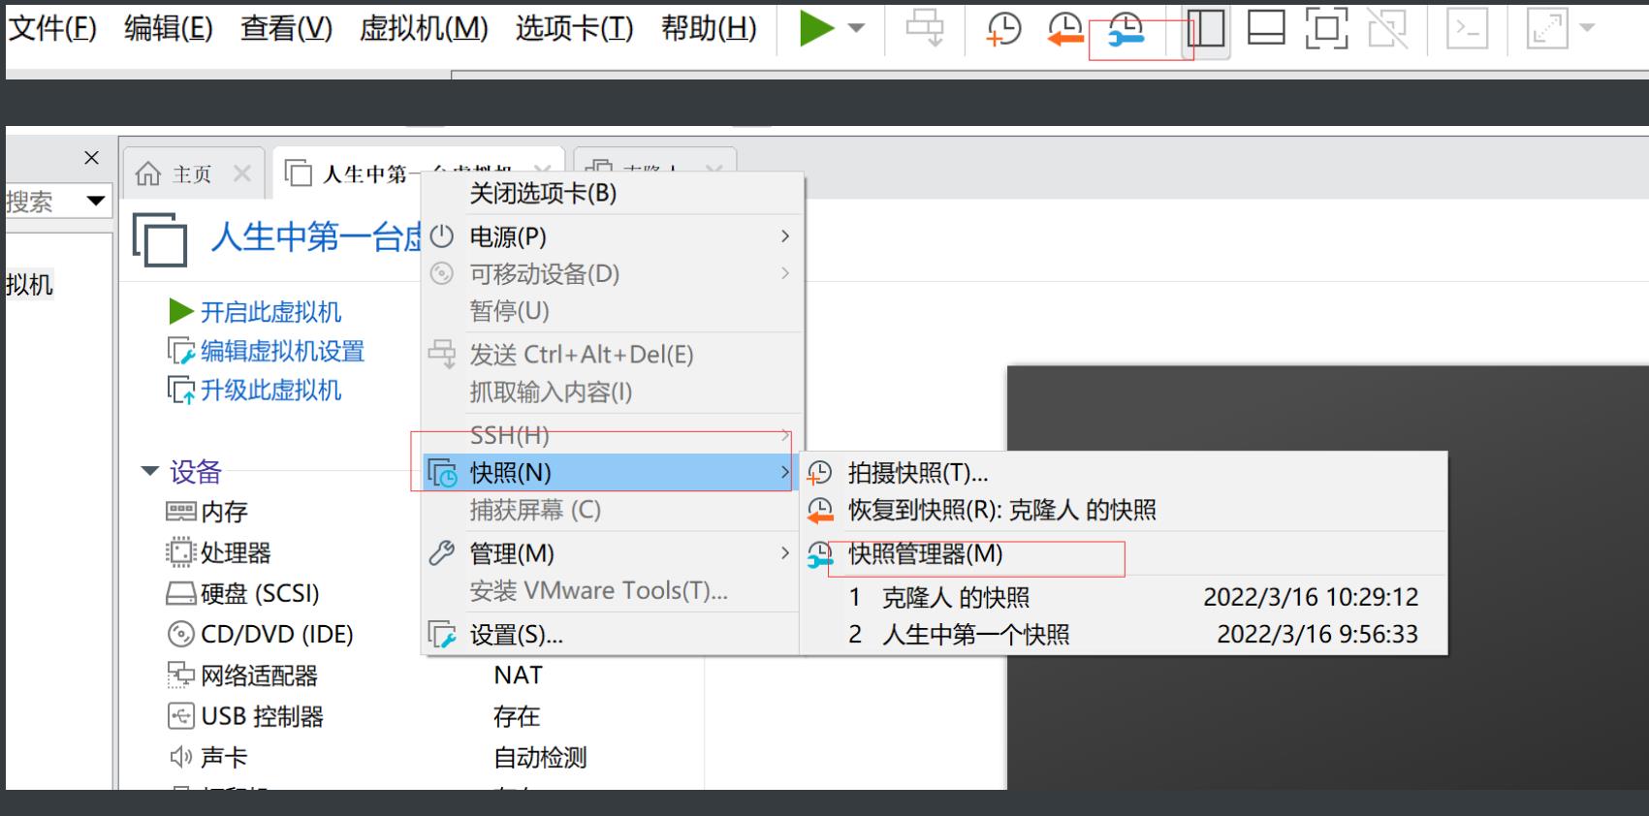
Task: Select snapshot 2 人生中第一个快照
Action: pyautogui.click(x=1123, y=635)
